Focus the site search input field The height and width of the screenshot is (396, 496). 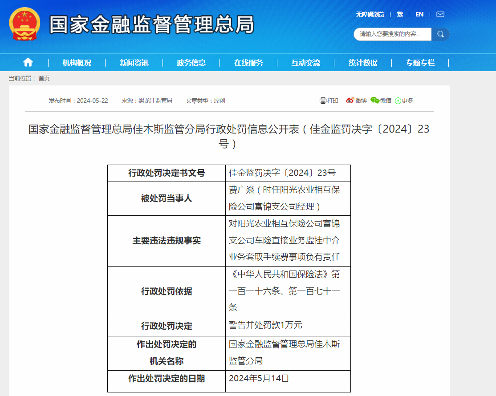point(393,34)
